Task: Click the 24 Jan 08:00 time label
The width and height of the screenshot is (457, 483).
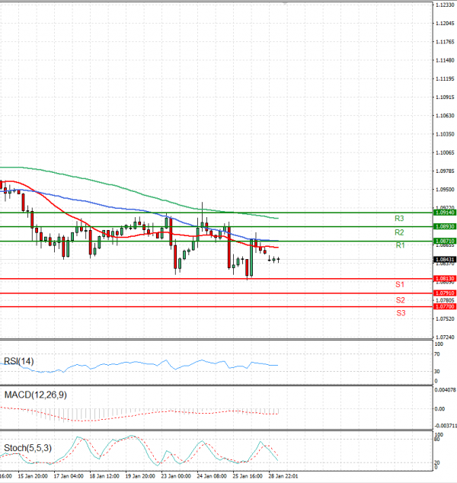Action: coord(212,476)
